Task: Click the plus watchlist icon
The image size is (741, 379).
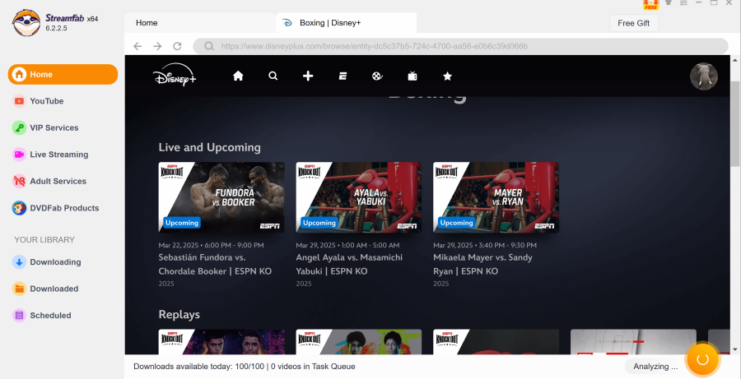Action: 308,76
